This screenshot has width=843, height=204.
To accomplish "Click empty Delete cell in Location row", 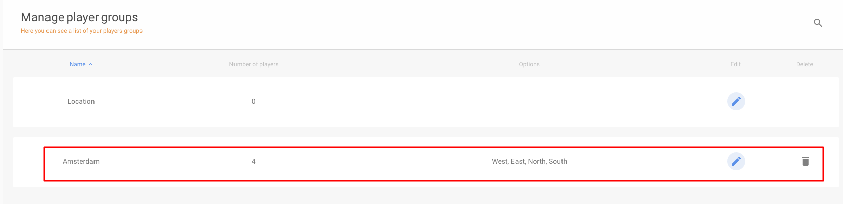I will tap(805, 101).
